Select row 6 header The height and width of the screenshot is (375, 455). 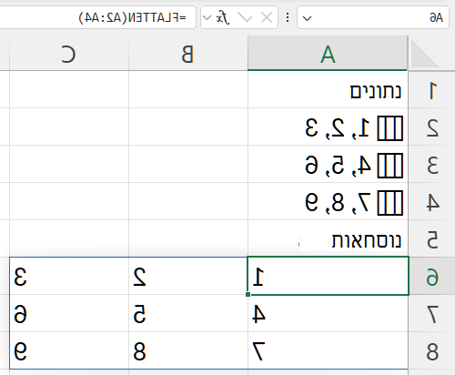pos(432,276)
